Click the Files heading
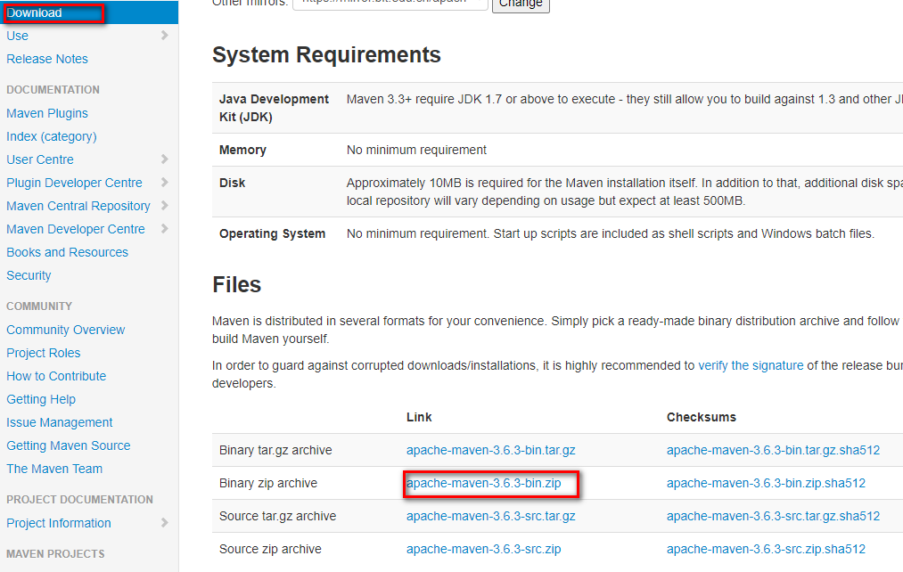 pyautogui.click(x=237, y=285)
